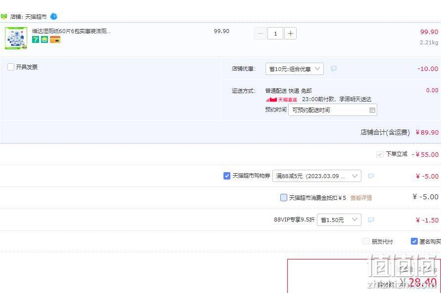Viewport: 441px width, 293px height.
Task: Decrease quantity with the minus button
Action: pyautogui.click(x=261, y=34)
